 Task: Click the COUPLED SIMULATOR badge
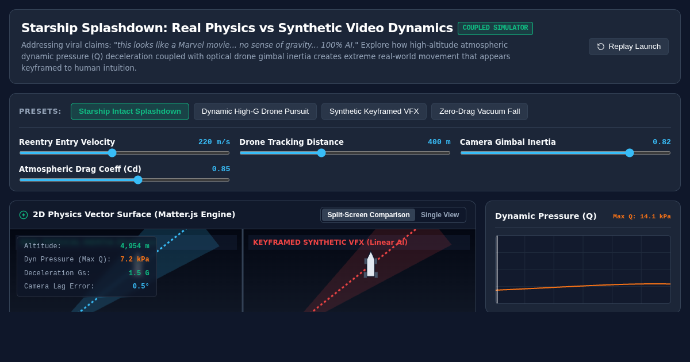pyautogui.click(x=495, y=28)
